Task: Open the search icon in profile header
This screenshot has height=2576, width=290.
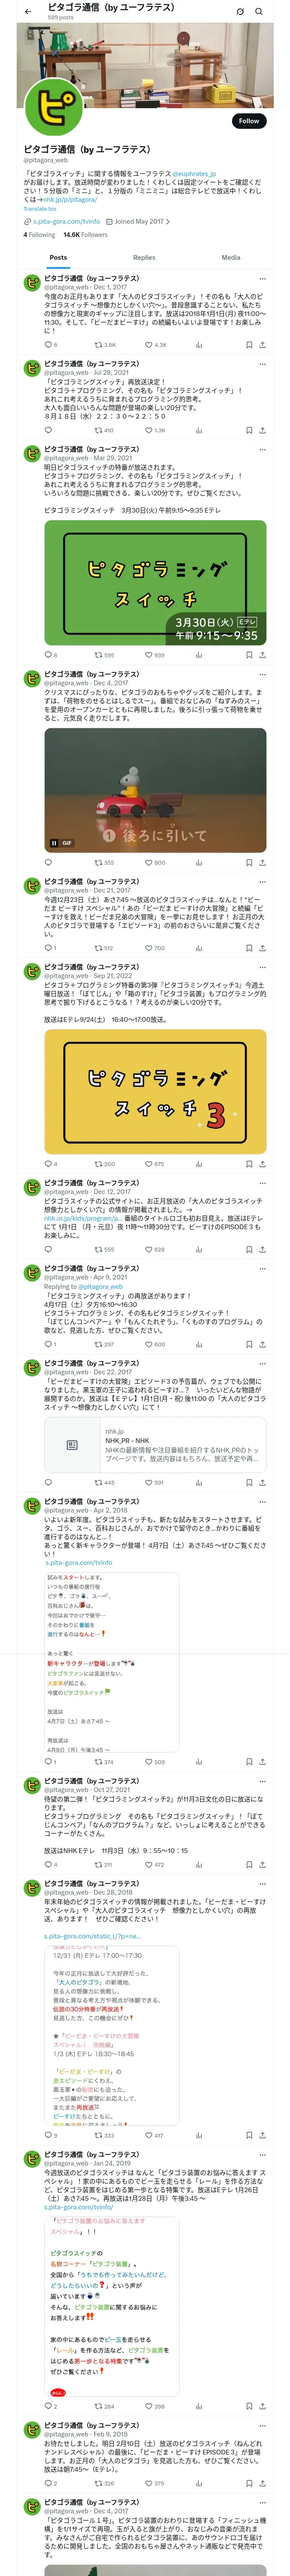Action: pyautogui.click(x=259, y=11)
